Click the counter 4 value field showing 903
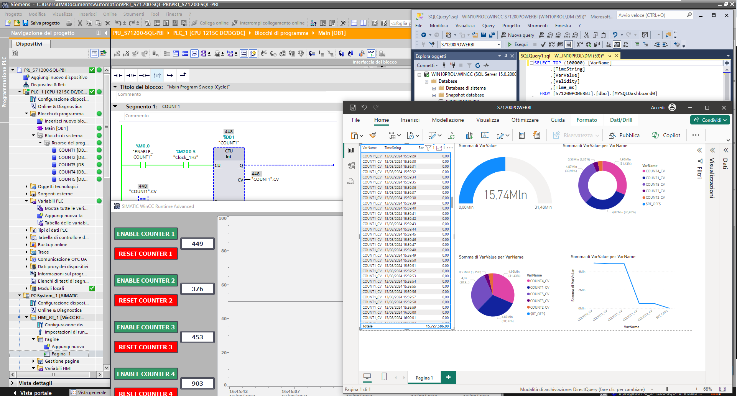The image size is (737, 396). [x=197, y=383]
